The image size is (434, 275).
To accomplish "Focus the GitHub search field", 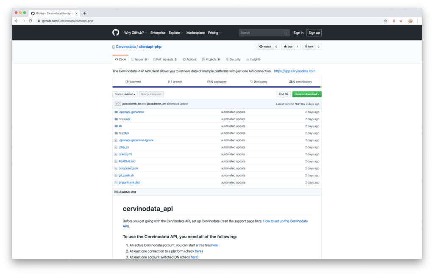I will pos(264,33).
